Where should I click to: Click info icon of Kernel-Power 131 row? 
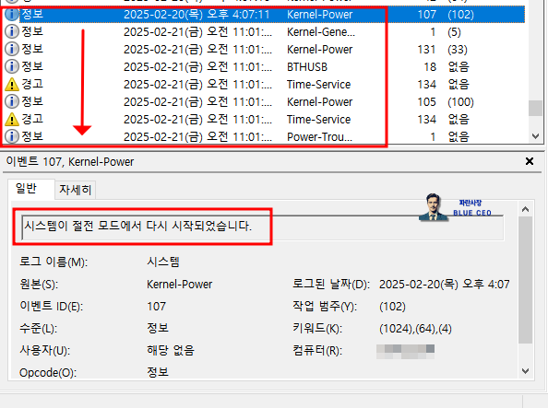click(x=12, y=49)
